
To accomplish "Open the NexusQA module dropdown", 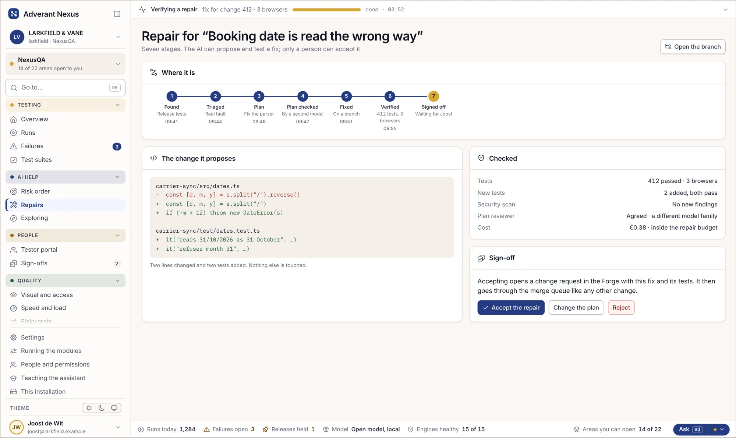I will coord(66,64).
